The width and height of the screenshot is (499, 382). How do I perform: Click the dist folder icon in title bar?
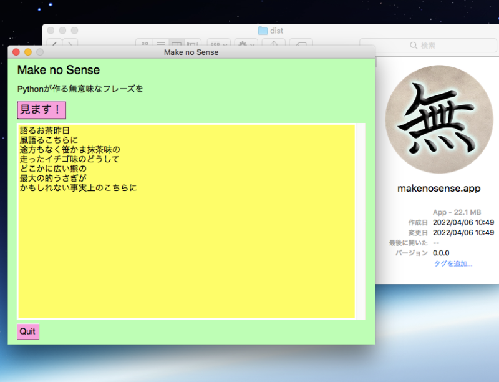263,31
